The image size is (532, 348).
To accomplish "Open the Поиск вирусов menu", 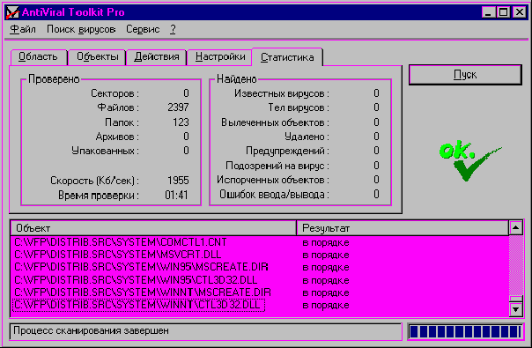I will coord(81,30).
